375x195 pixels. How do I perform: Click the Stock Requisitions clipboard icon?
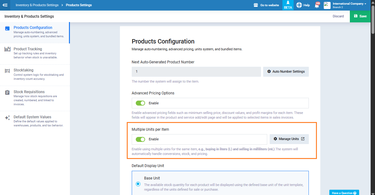click(7, 93)
